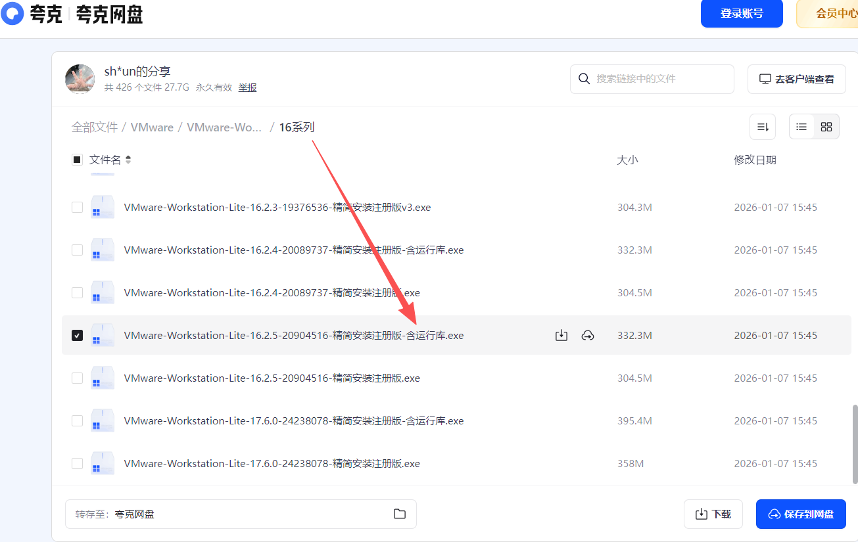
Task: Focus the 搜索链接中的文件 search field
Action: 652,79
